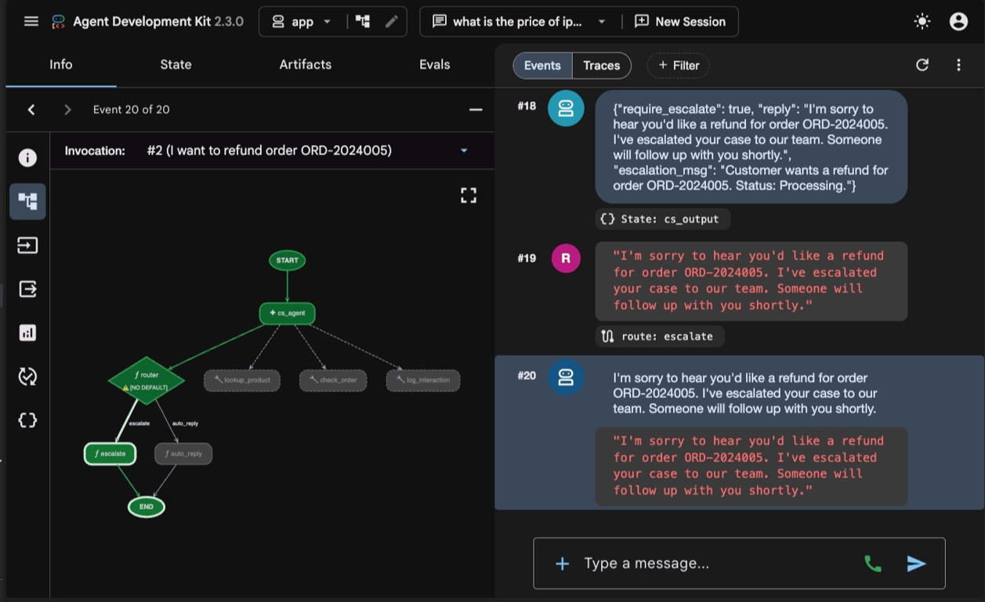
Task: Add an attachment with plus icon
Action: 562,563
